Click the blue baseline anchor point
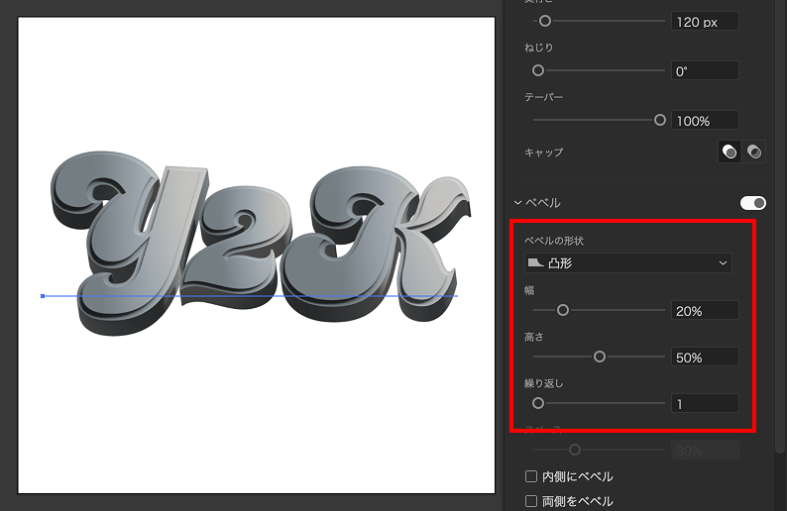Screen dimensions: 787x511 [x=43, y=296]
